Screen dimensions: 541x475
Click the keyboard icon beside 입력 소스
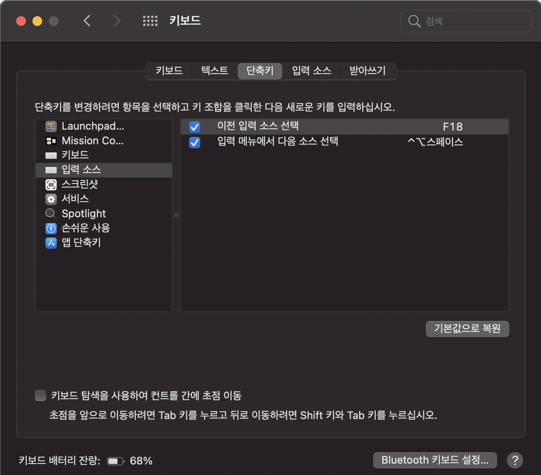pos(51,170)
